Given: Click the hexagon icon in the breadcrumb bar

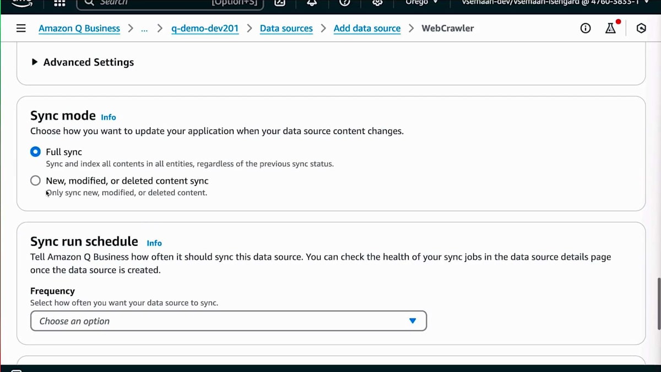Looking at the screenshot, I should click(x=641, y=28).
